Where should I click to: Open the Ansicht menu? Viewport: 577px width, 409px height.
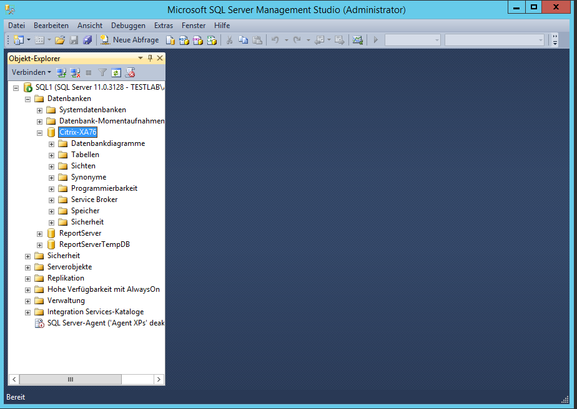tap(90, 26)
